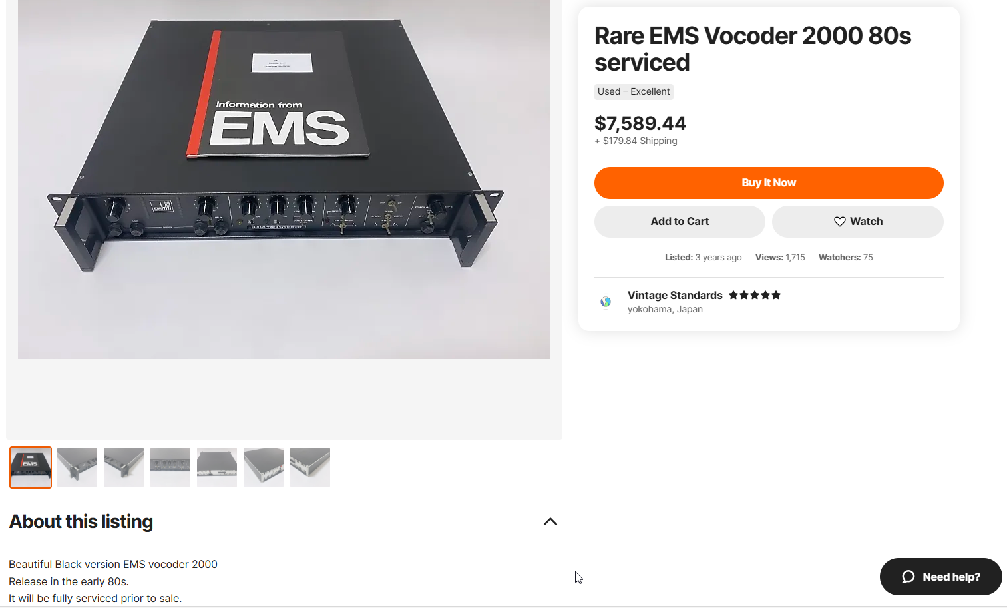Open the Need help? chat button

(x=941, y=577)
